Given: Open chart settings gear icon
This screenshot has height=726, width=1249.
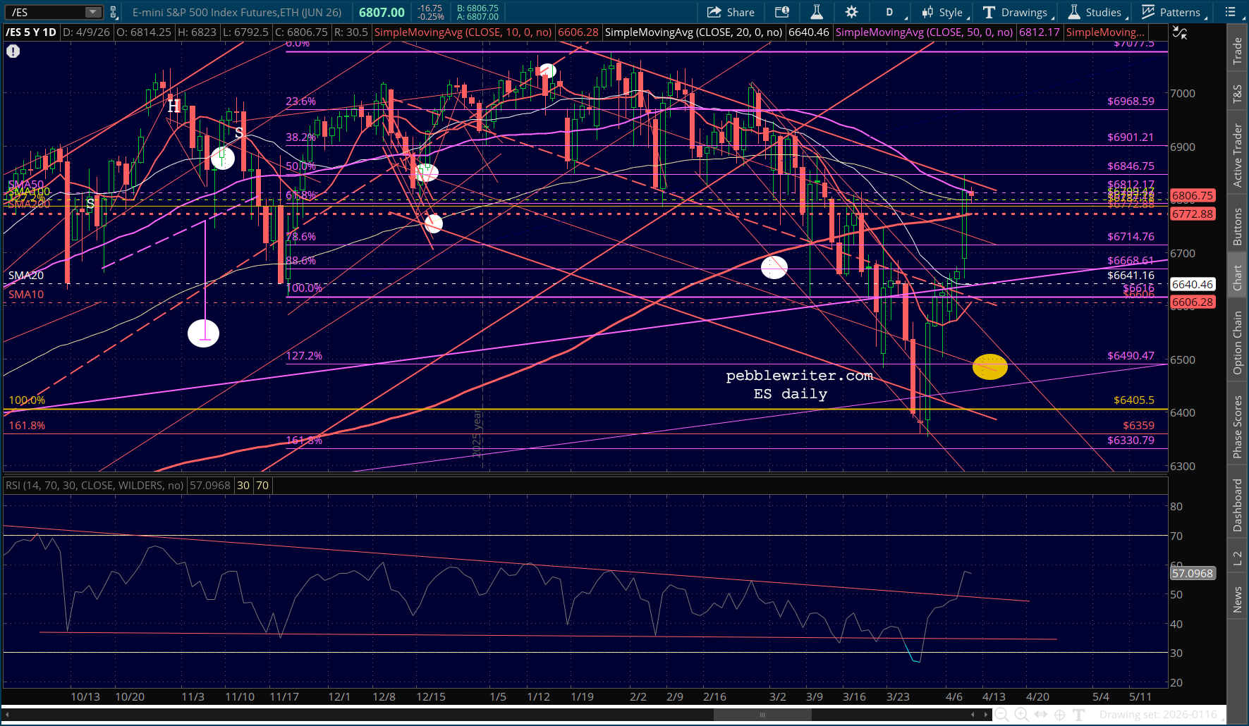Looking at the screenshot, I should (851, 12).
